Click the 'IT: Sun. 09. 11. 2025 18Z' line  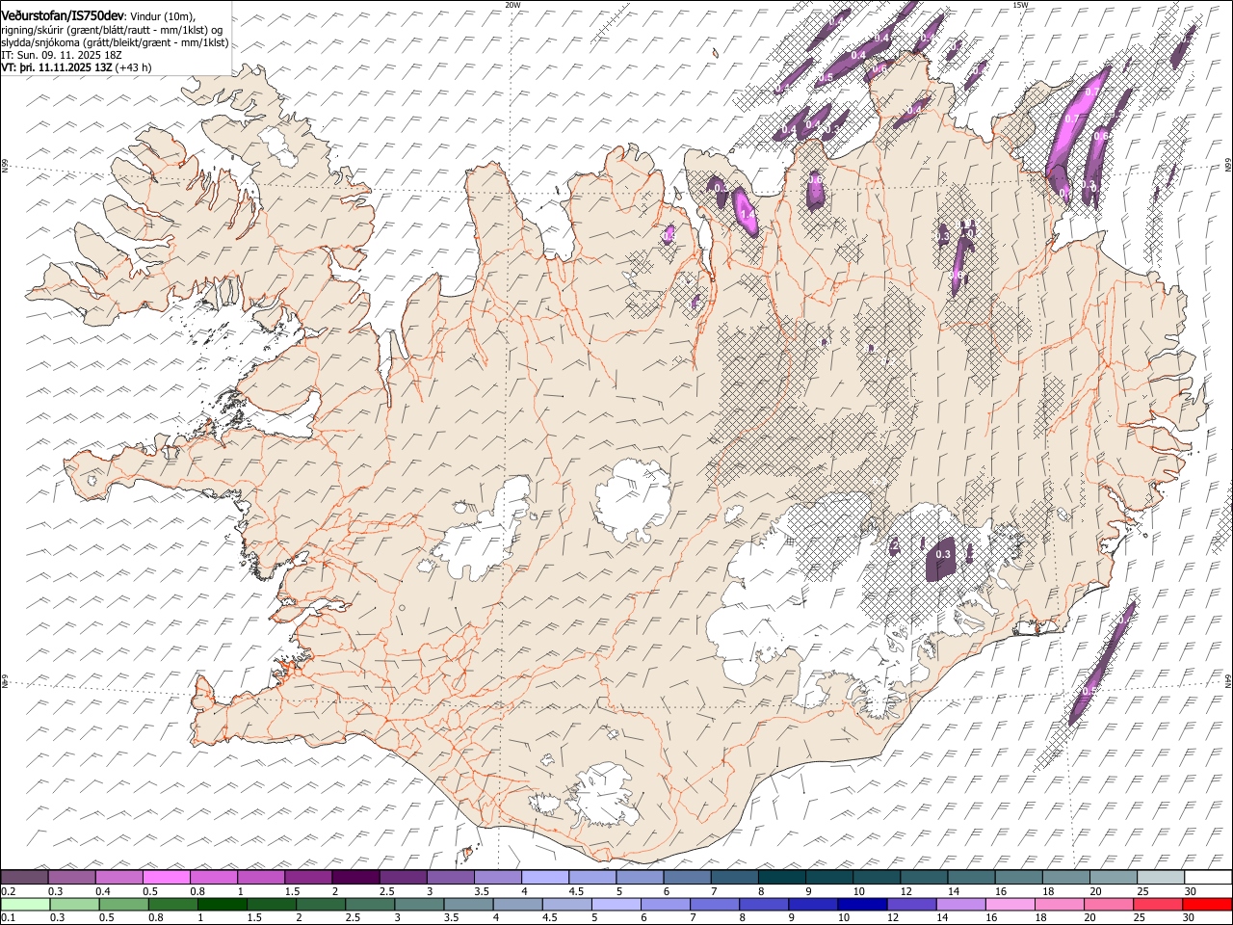(62, 56)
